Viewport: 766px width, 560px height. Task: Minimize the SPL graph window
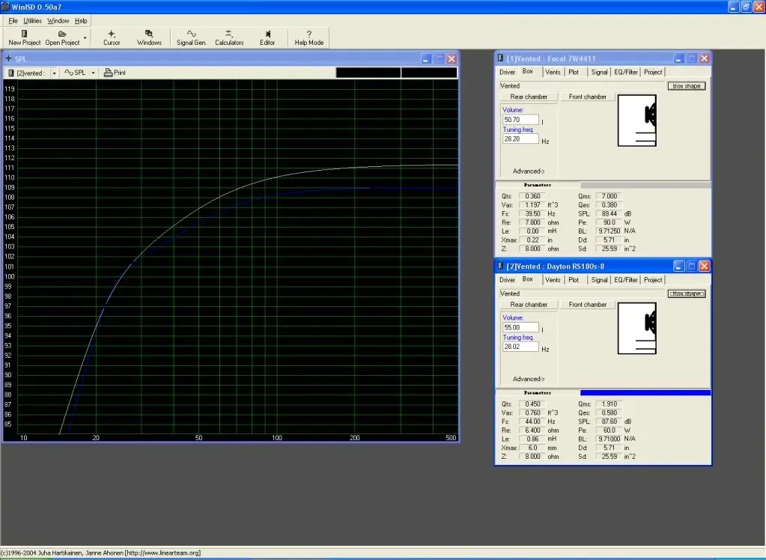[426, 58]
